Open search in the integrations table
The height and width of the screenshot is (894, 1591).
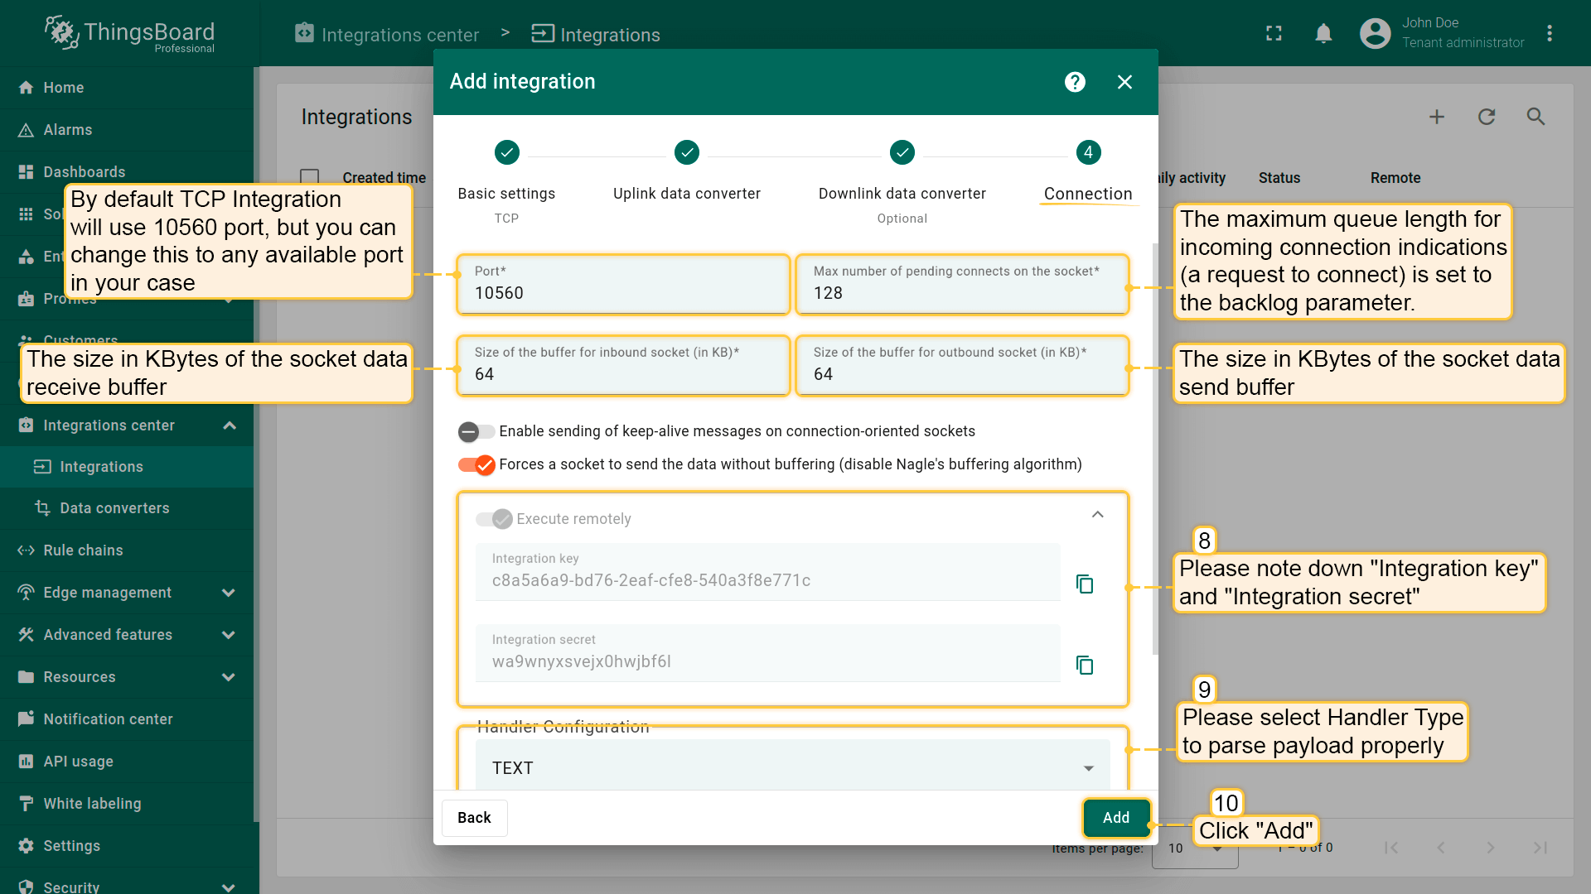(x=1535, y=117)
